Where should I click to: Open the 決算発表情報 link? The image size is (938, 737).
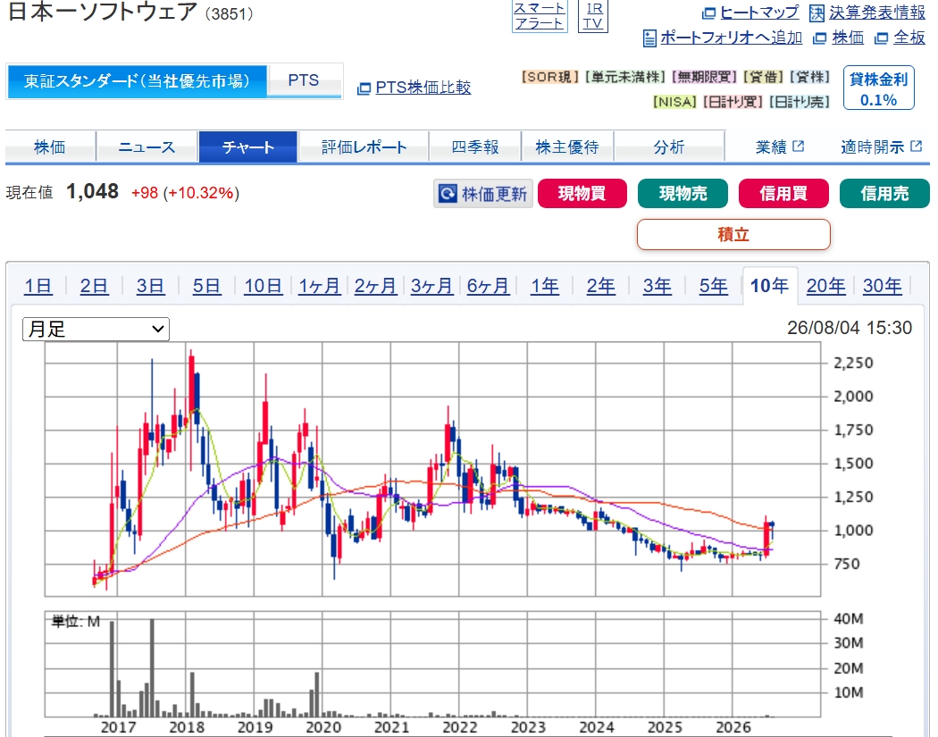point(877,13)
